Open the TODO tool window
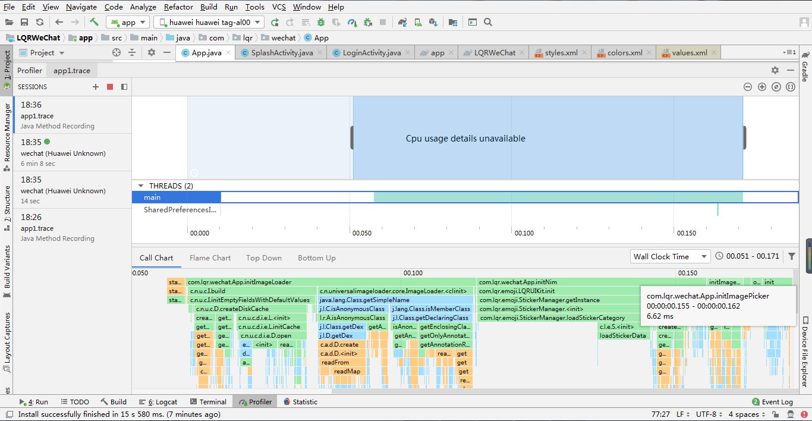This screenshot has width=812, height=421. (75, 402)
